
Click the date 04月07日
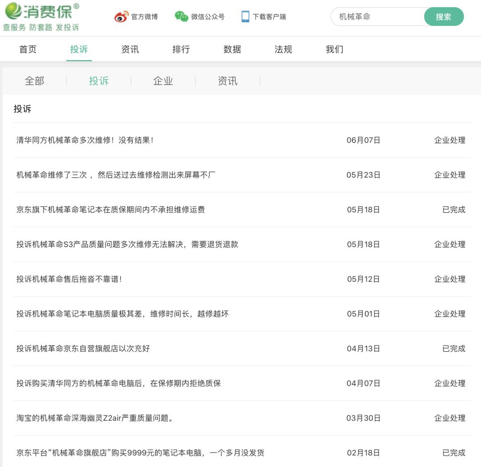tap(363, 383)
